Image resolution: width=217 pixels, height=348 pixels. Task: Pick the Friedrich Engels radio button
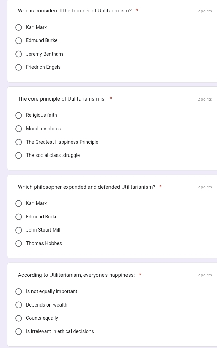[19, 67]
